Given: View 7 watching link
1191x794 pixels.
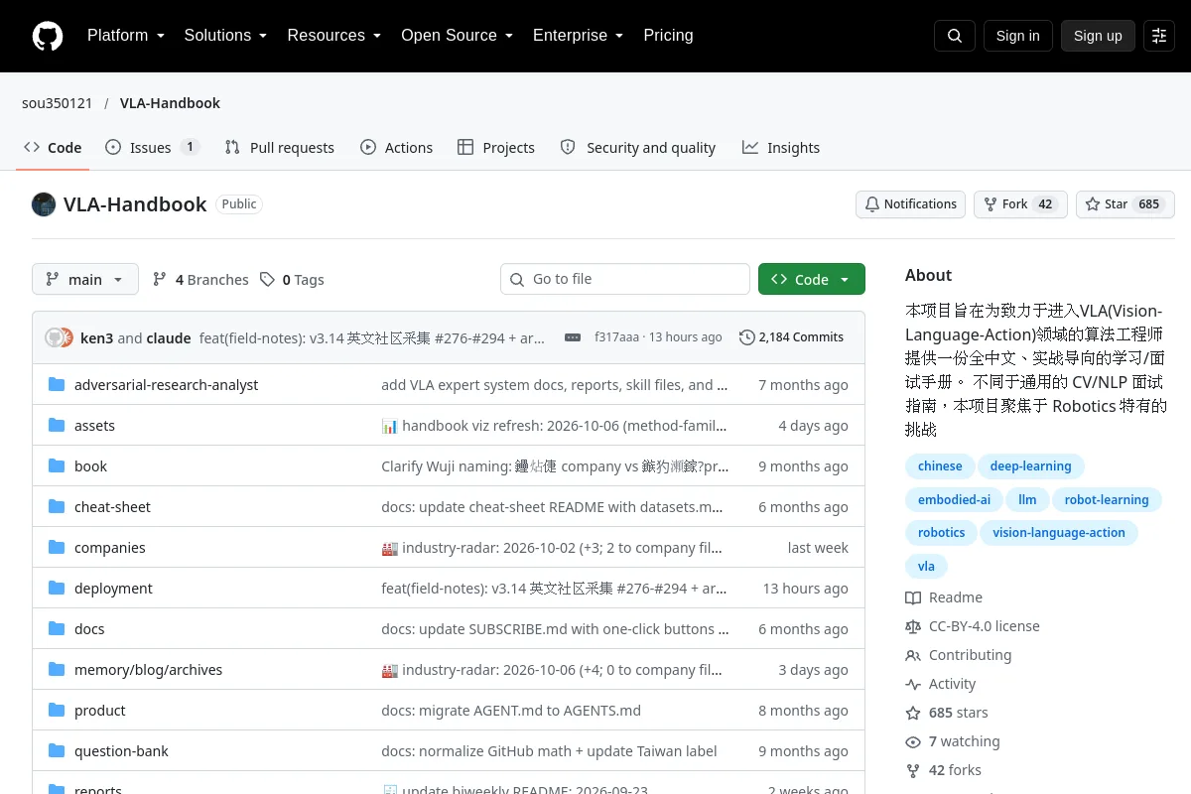Looking at the screenshot, I should coord(953,741).
